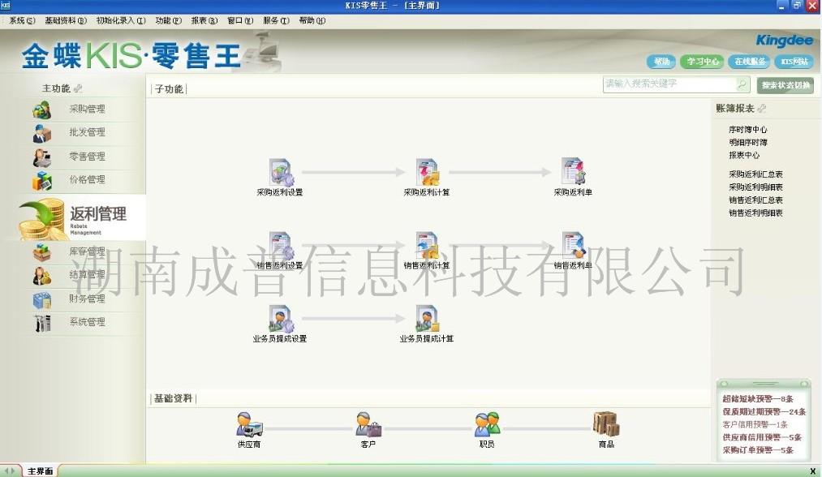Open the 采购返利汇总表 report
822x477 pixels.
click(755, 174)
